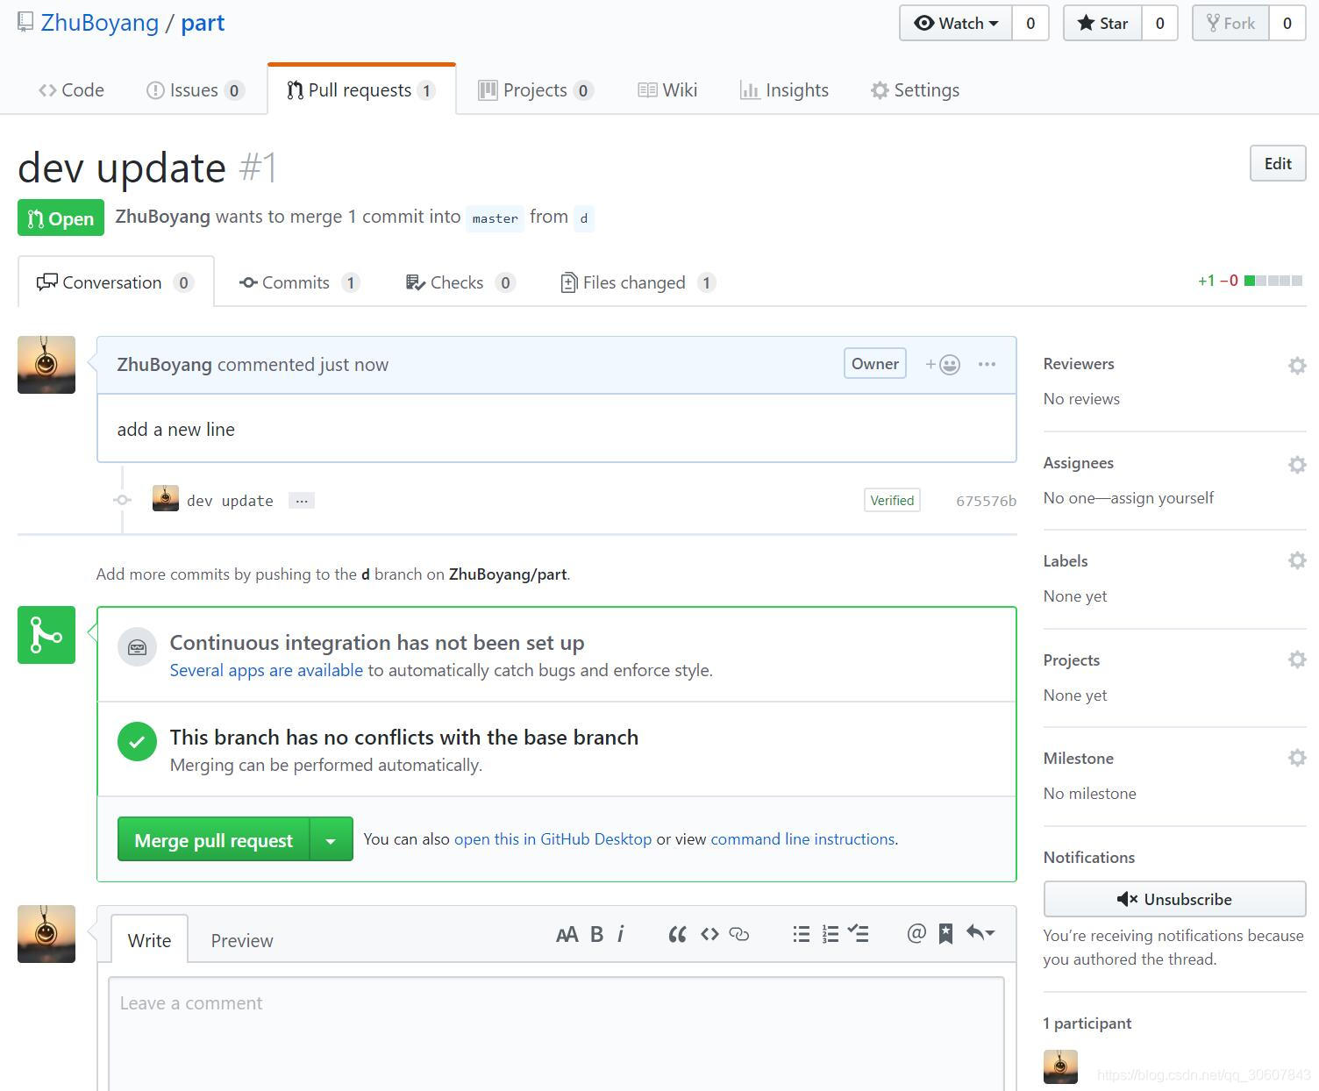
Task: Open the comment options ellipsis menu
Action: tap(987, 364)
